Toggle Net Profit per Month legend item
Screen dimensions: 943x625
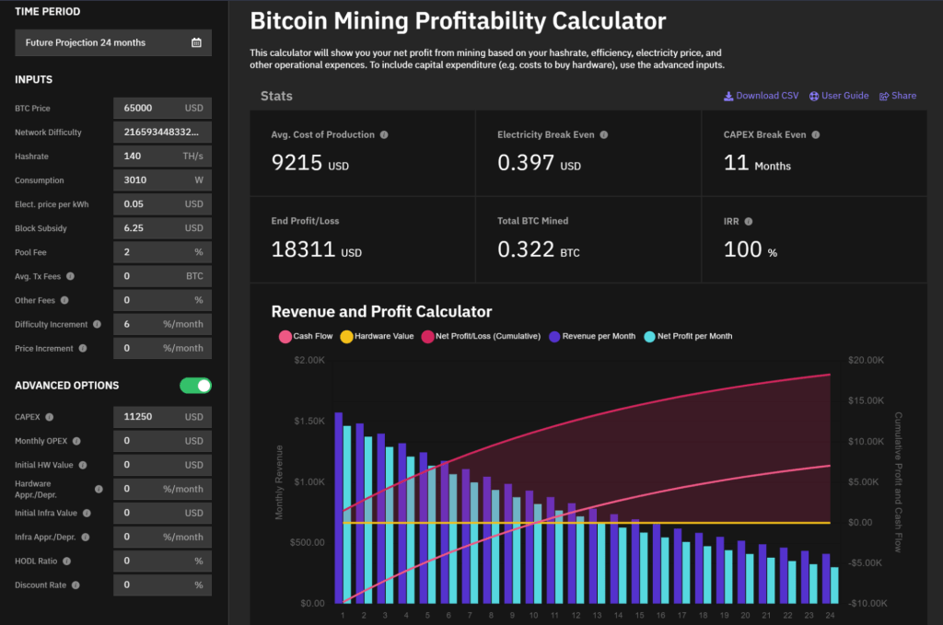(x=687, y=336)
